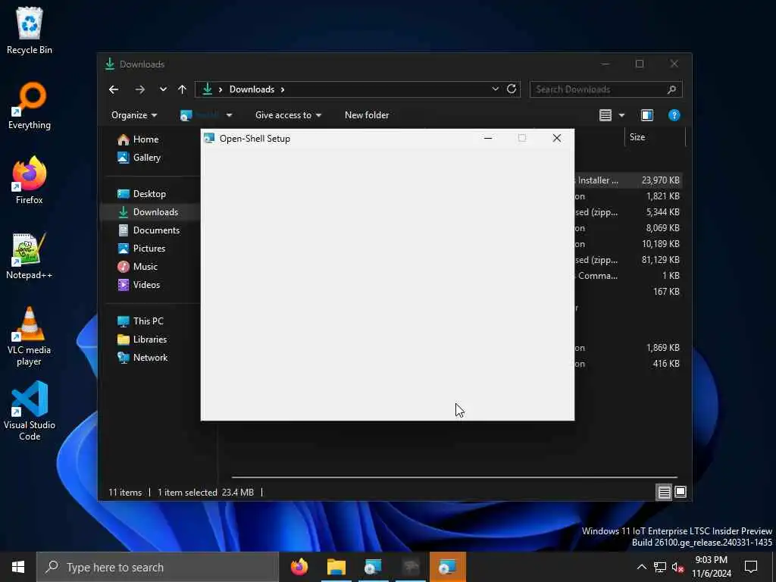Click the green Downloads icon in address bar
Viewport: 776px width, 582px height.
(208, 89)
